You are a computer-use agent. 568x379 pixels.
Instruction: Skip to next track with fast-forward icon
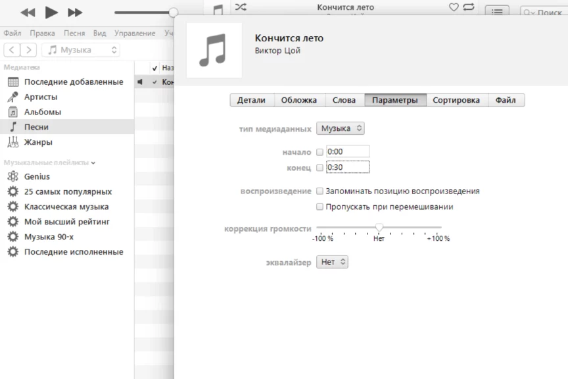click(x=76, y=13)
